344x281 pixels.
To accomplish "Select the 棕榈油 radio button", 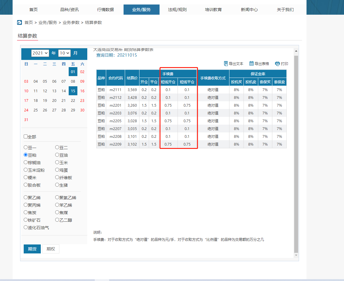I will pos(25,162).
